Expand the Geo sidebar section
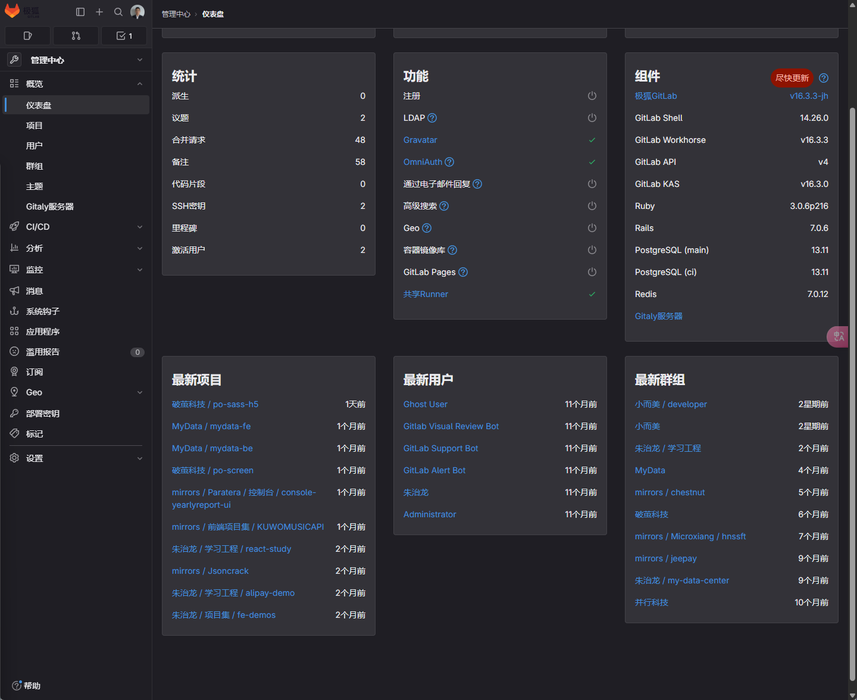The width and height of the screenshot is (857, 700). coord(76,392)
